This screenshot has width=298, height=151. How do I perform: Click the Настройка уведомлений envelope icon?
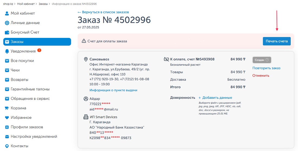7,136
